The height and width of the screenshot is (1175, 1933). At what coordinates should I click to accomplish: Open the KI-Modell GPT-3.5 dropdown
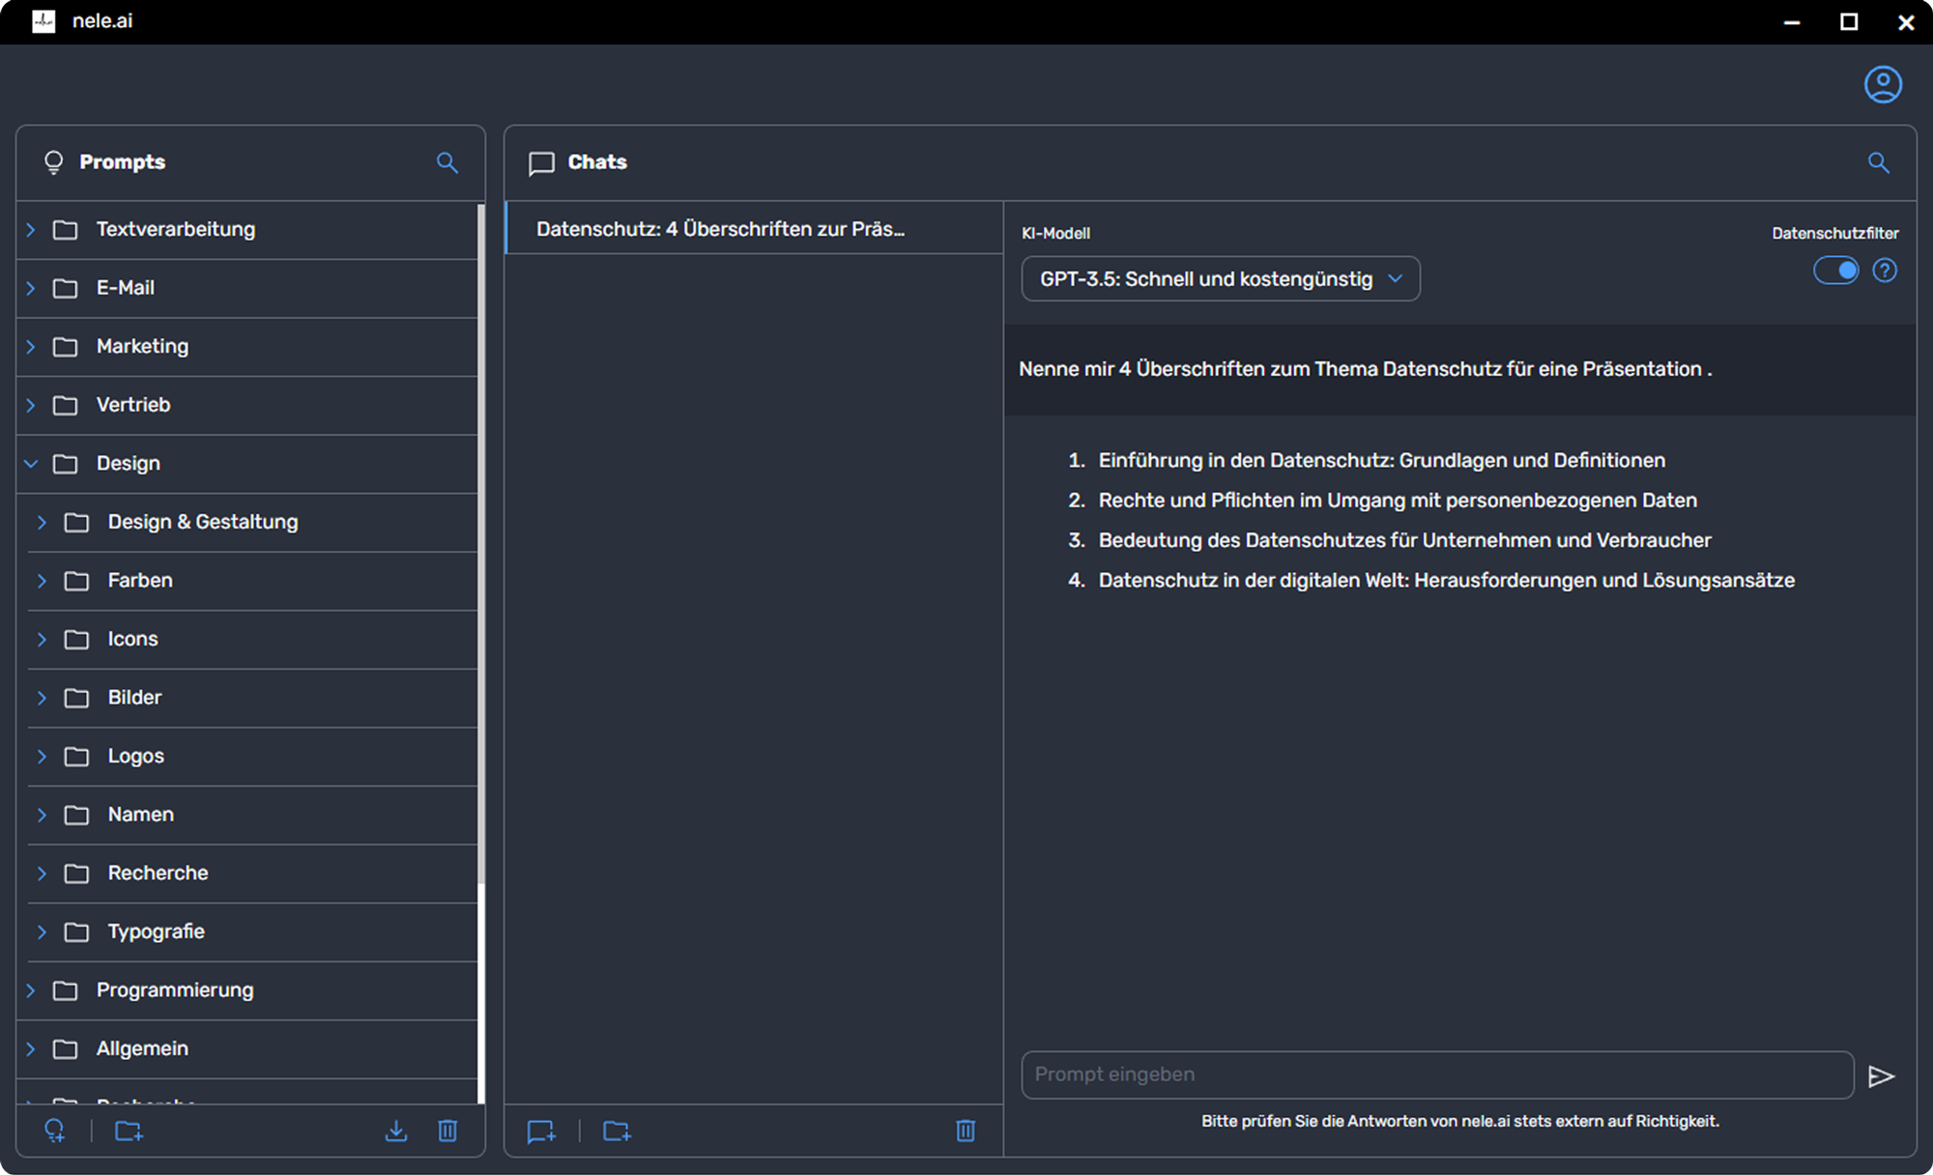click(x=1220, y=279)
